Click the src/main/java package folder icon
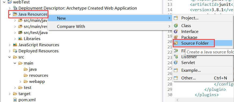 point(20,20)
